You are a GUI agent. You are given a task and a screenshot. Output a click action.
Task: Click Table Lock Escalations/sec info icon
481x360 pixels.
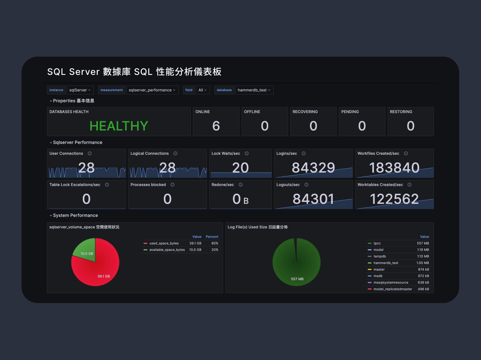click(107, 185)
